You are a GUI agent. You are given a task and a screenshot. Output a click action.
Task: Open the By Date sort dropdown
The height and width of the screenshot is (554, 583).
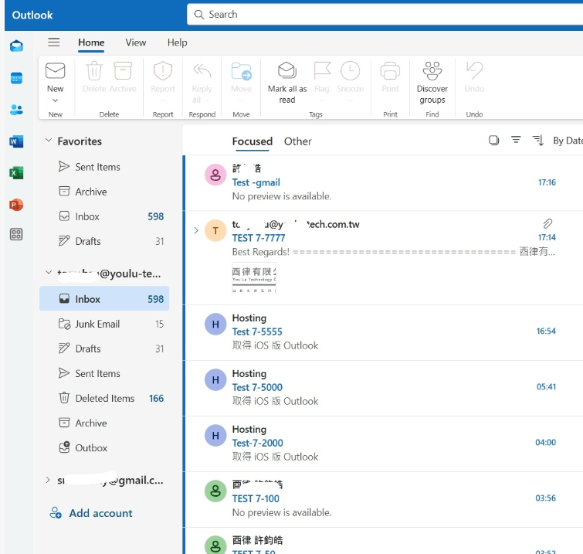[x=568, y=141]
